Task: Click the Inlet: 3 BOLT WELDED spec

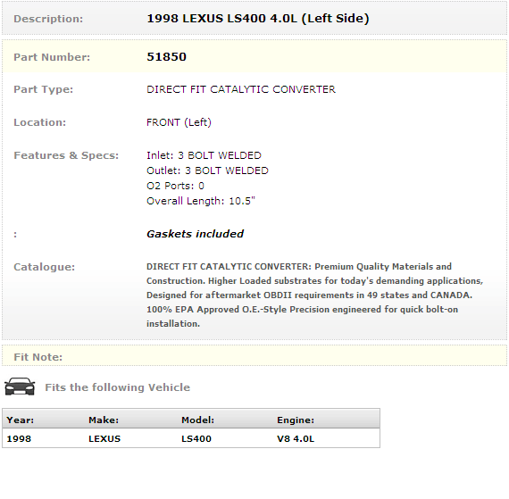Action: pos(204,155)
